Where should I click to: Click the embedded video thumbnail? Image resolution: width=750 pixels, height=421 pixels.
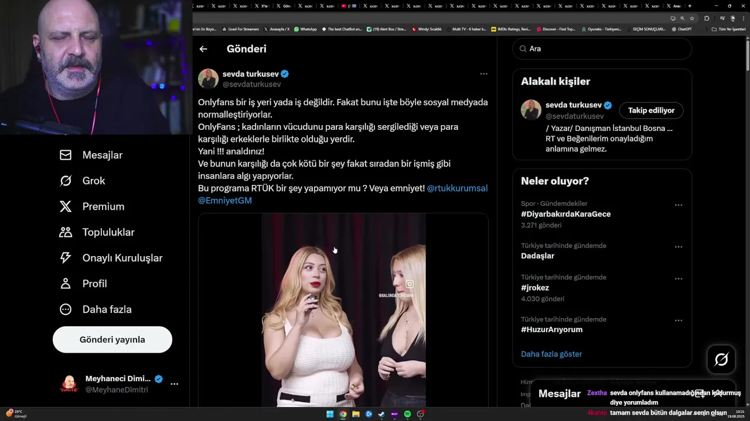click(343, 310)
